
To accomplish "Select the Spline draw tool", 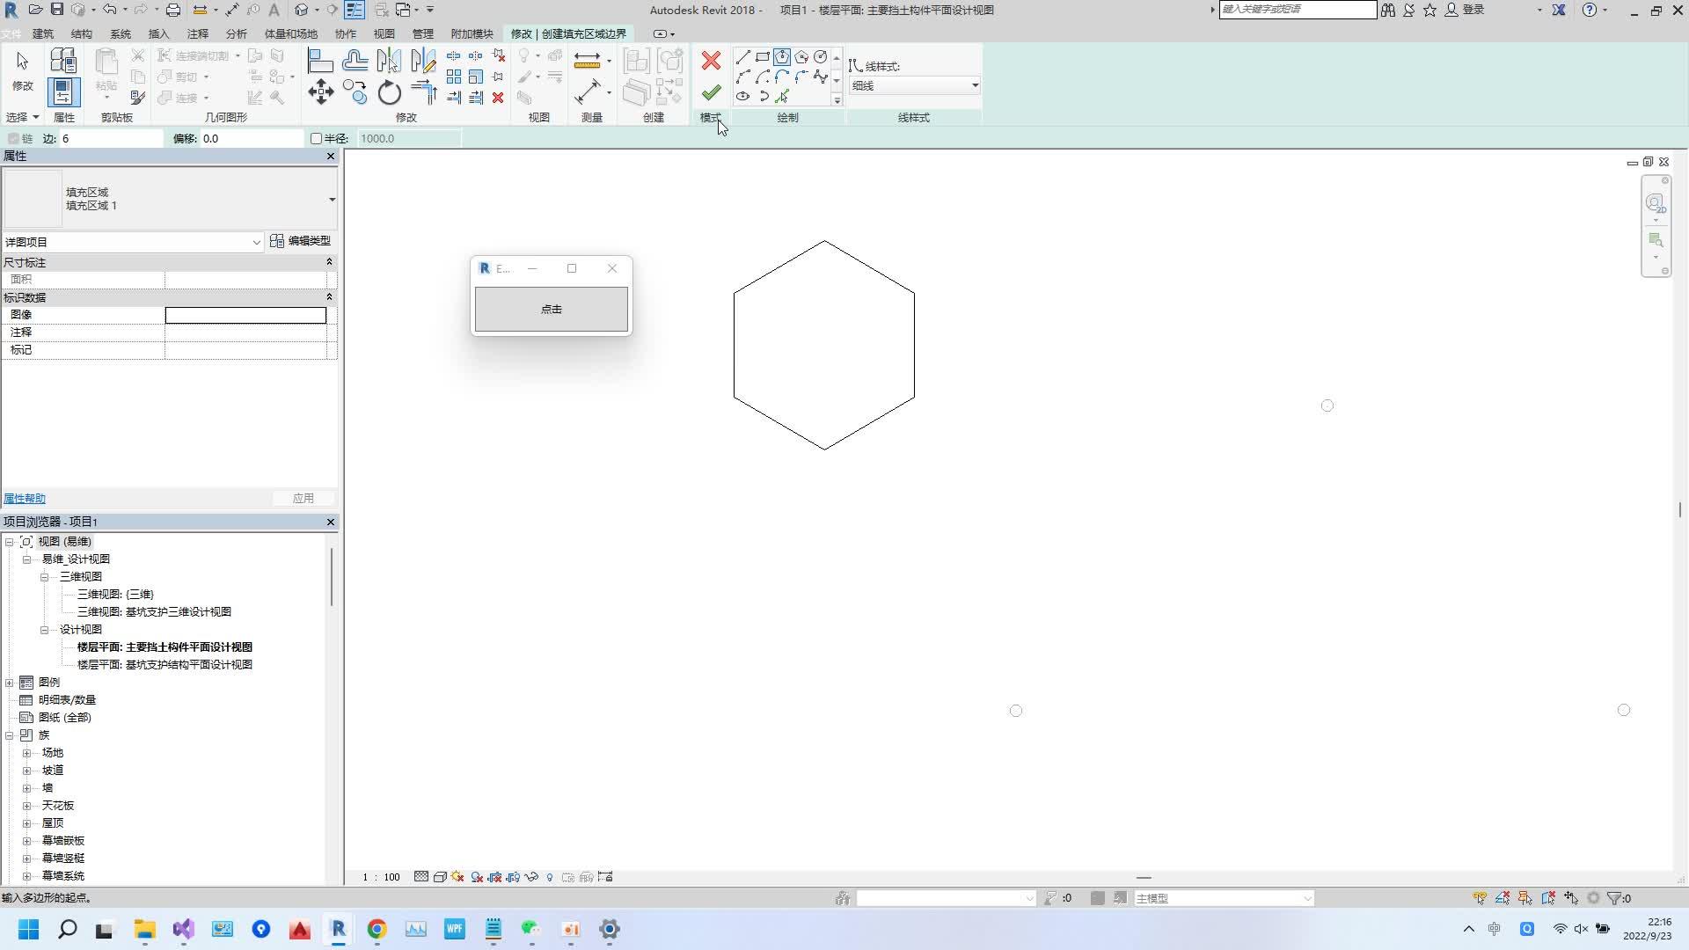I will point(821,77).
